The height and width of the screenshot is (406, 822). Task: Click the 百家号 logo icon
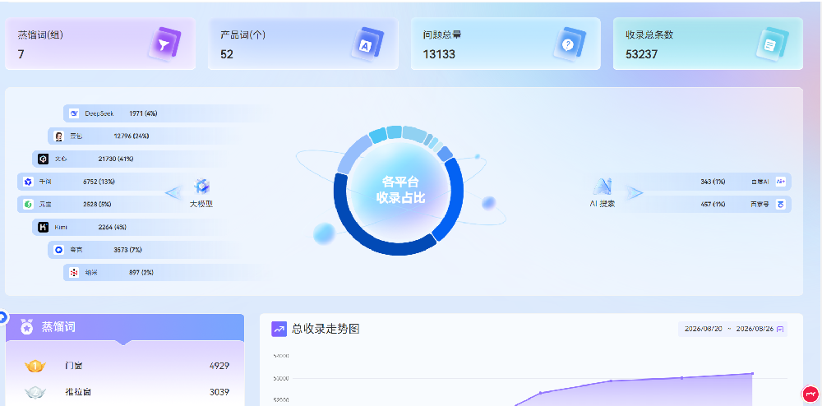(x=781, y=205)
